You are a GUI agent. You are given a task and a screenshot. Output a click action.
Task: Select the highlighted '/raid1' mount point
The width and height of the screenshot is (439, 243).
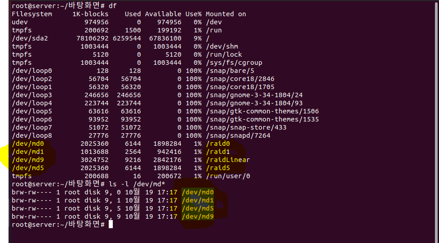(218, 152)
